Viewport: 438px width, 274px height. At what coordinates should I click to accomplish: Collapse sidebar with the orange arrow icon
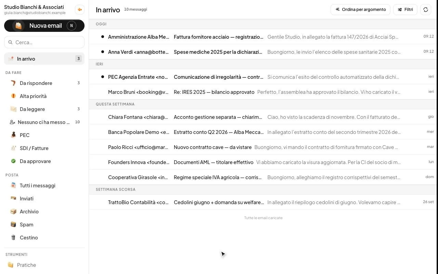[80, 10]
